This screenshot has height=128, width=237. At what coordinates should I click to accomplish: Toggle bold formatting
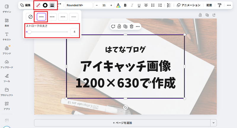tap(125, 5)
